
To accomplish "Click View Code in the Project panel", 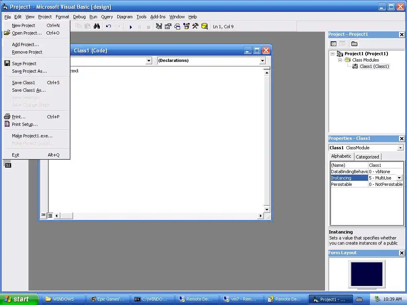I will pyautogui.click(x=333, y=44).
